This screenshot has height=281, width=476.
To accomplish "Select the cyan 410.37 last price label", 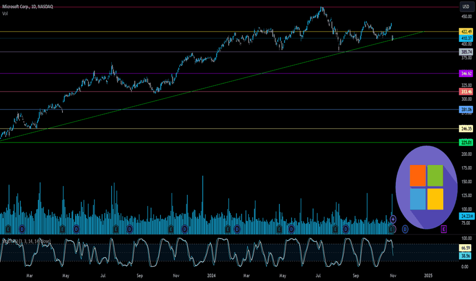I will click(466, 38).
